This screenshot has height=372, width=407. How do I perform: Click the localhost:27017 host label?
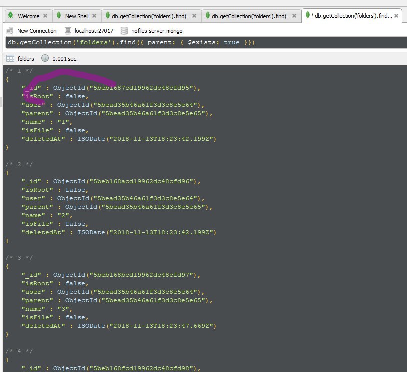pyautogui.click(x=94, y=31)
